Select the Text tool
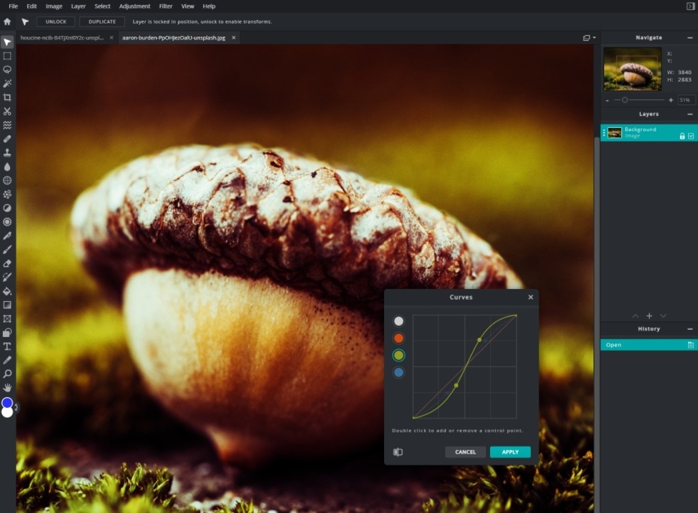The width and height of the screenshot is (698, 513). tap(7, 346)
